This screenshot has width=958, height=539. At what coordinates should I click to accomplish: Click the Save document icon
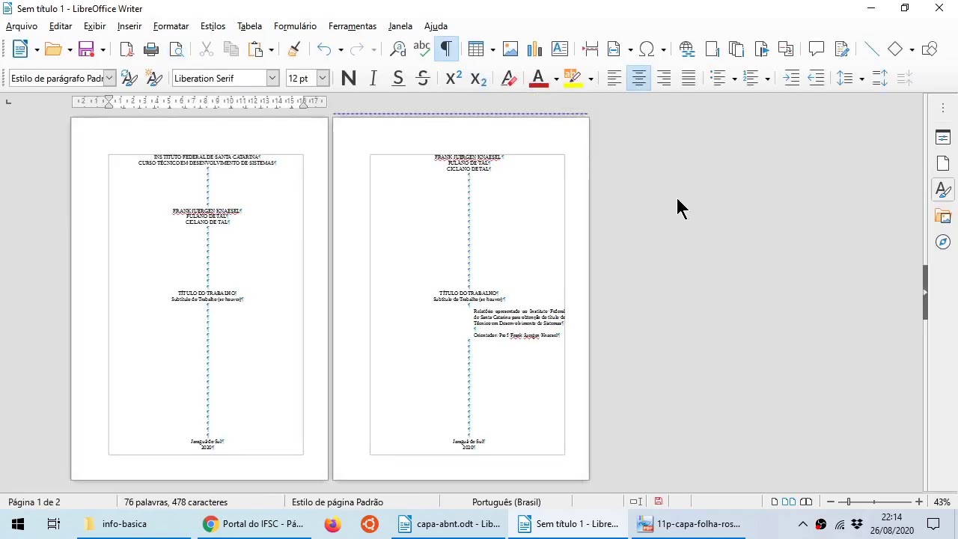point(86,49)
